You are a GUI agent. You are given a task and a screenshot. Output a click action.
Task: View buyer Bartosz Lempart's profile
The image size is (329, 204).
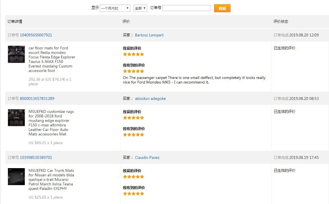(x=149, y=35)
